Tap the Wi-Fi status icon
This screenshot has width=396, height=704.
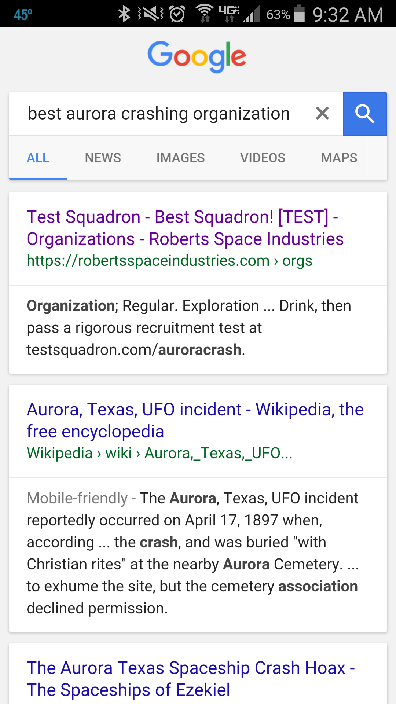204,14
